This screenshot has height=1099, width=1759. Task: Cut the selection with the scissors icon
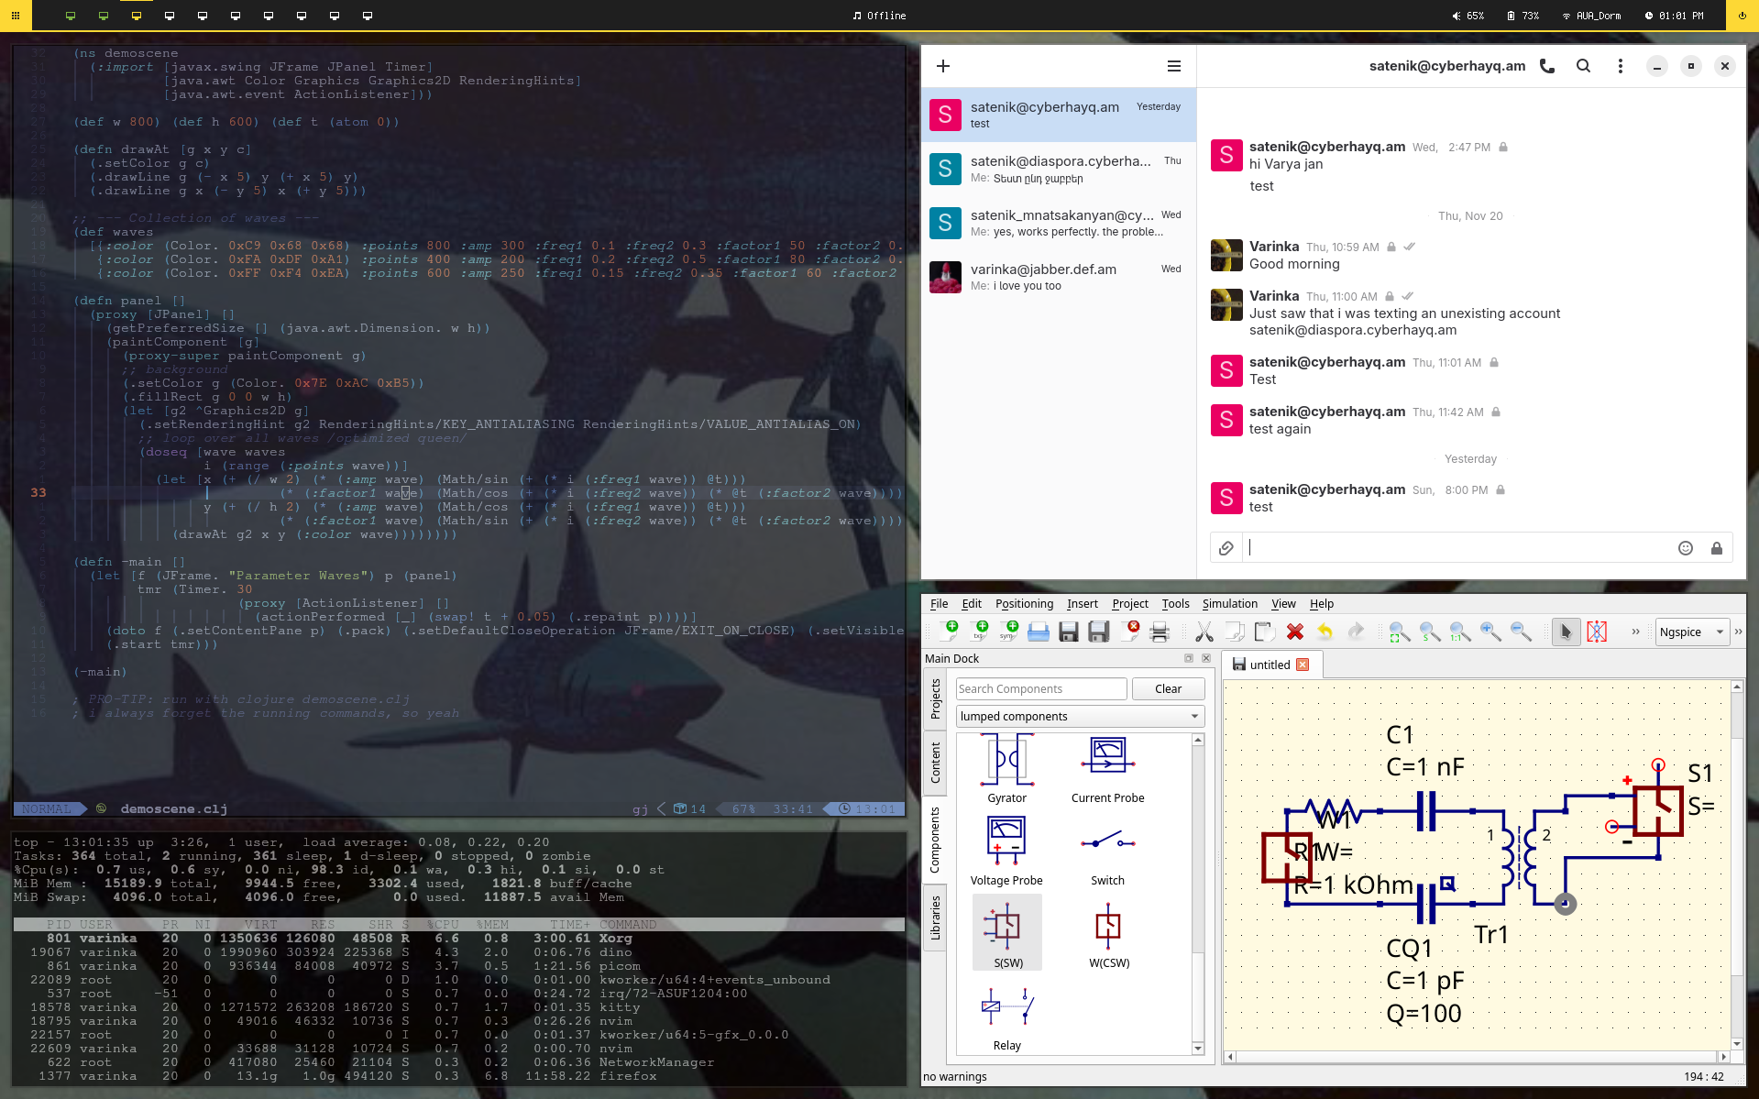pos(1204,632)
